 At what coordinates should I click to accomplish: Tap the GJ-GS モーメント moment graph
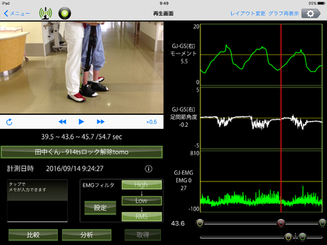[x=262, y=55]
